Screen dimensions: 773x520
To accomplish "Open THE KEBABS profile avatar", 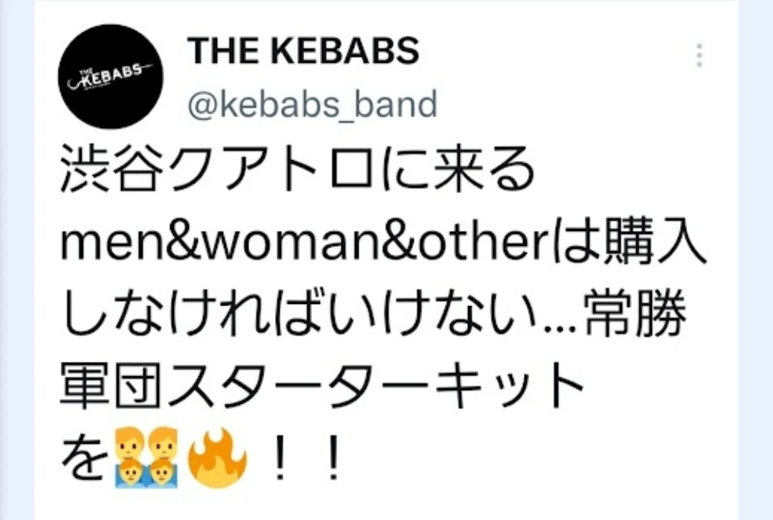I will tap(110, 77).
